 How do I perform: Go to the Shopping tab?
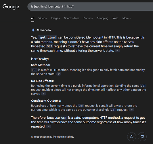[x=103, y=18]
